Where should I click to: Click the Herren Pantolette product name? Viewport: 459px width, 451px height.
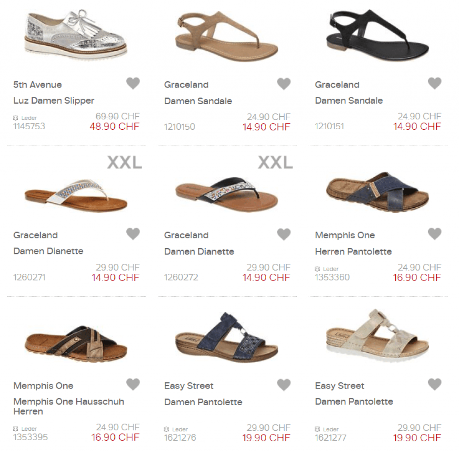(353, 251)
